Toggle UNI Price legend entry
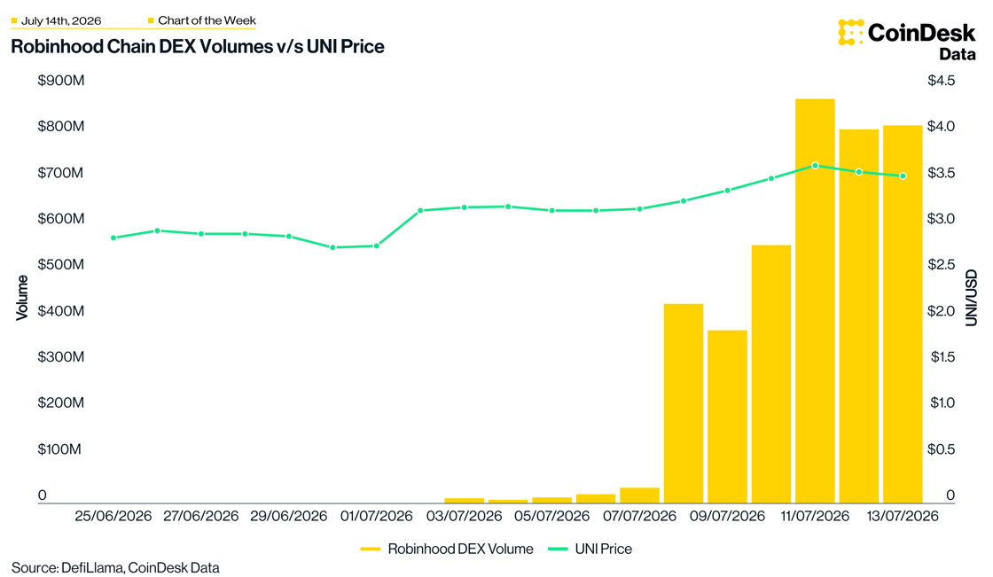 [590, 550]
